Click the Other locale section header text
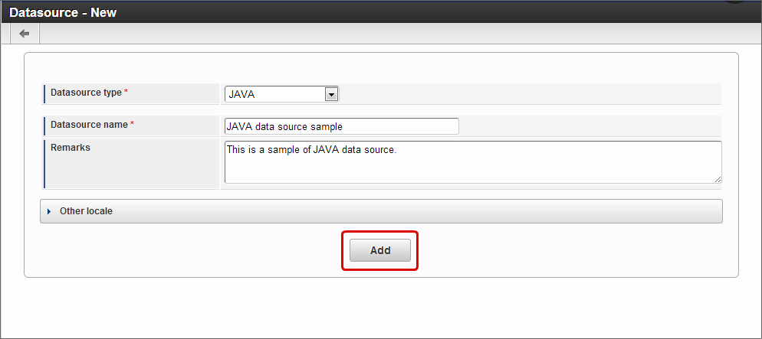 [x=86, y=211]
